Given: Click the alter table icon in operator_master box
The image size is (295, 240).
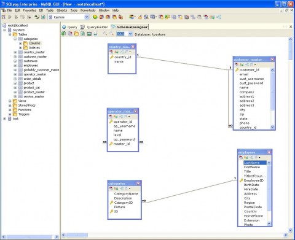Looking at the screenshot, I should tap(111, 117).
